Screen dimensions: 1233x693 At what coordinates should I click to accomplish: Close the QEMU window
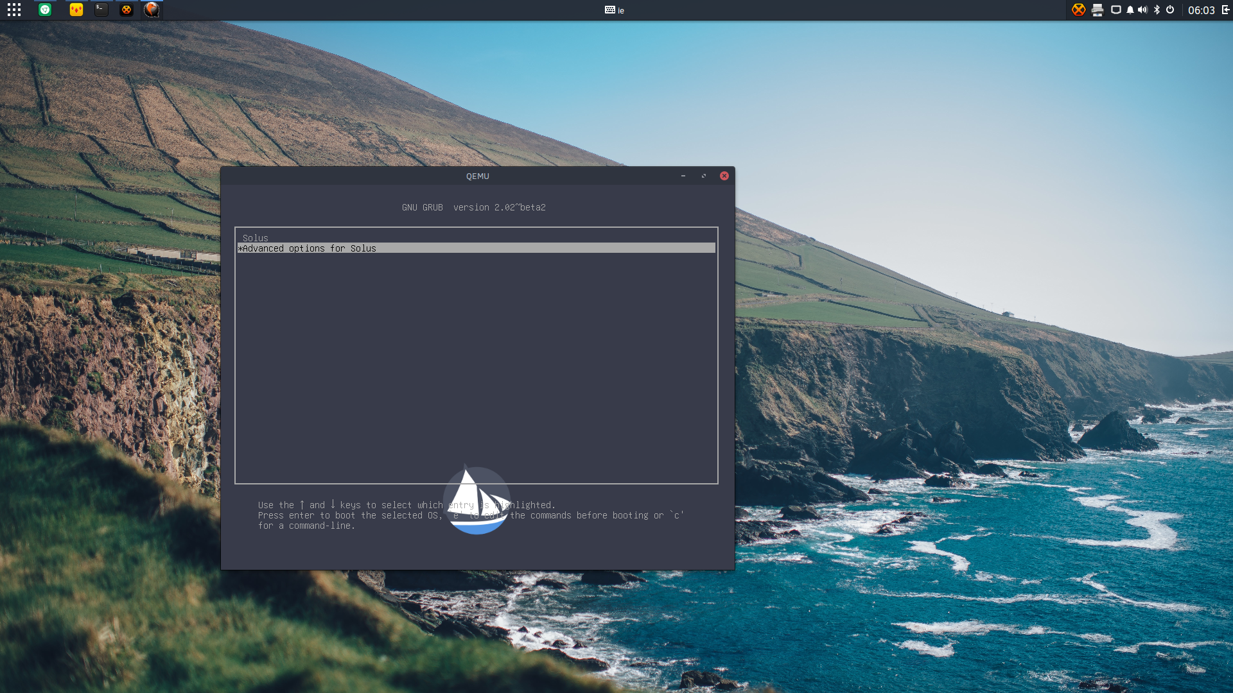[x=724, y=176]
